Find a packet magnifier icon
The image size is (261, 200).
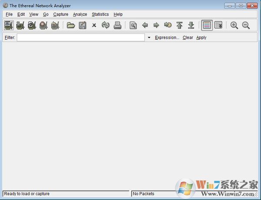(x=133, y=25)
